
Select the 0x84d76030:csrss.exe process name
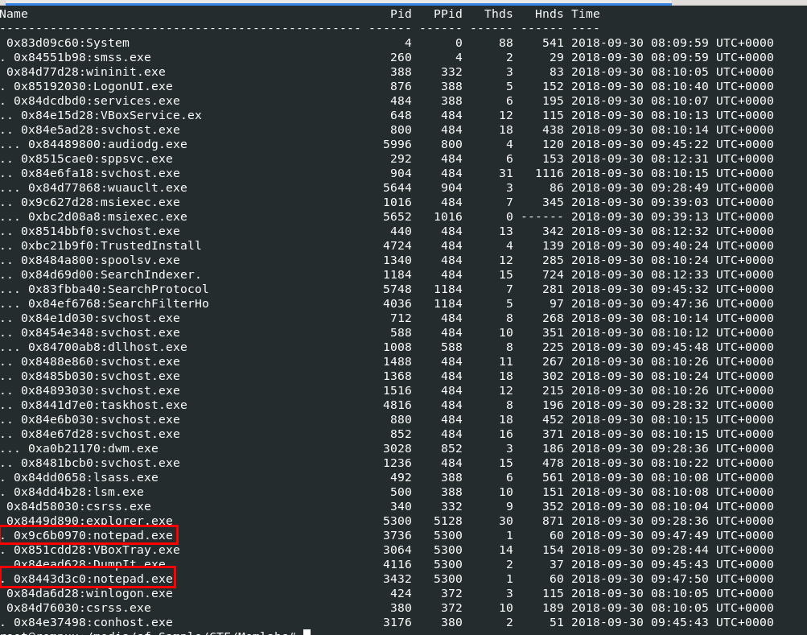pos(79,608)
